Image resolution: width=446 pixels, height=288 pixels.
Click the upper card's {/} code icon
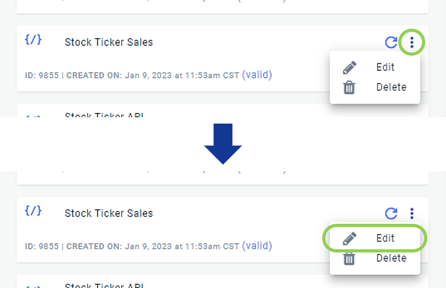pos(33,40)
